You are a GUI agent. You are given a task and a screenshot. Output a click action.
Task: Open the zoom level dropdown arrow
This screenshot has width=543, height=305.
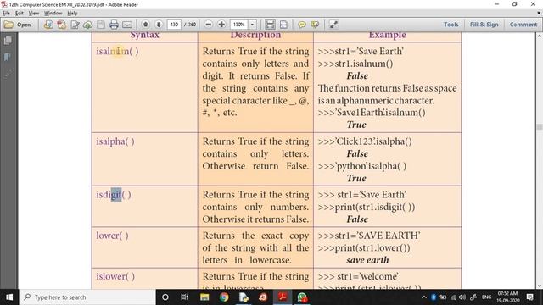click(x=252, y=25)
